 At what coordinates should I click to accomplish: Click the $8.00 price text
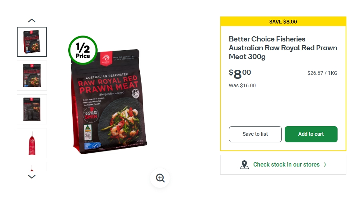point(240,74)
